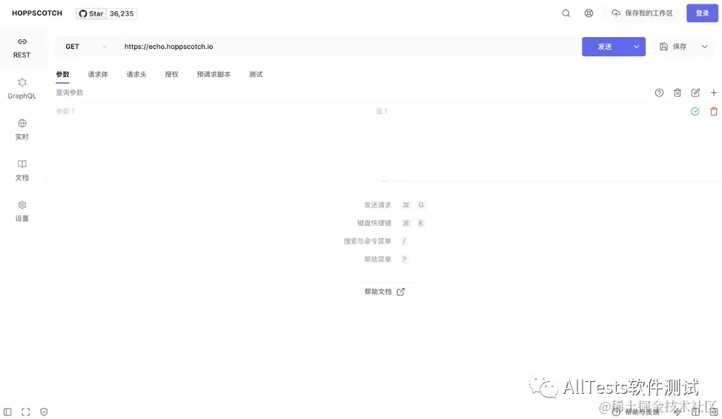Image resolution: width=722 pixels, height=419 pixels.
Task: Expand the 发送 options arrow
Action: click(636, 47)
